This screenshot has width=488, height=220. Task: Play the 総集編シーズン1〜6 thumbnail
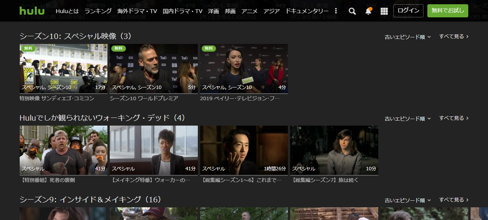pos(244,150)
